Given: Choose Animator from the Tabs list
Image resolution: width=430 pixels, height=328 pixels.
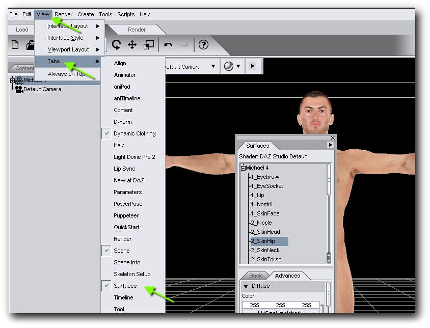Looking at the screenshot, I should [x=133, y=75].
